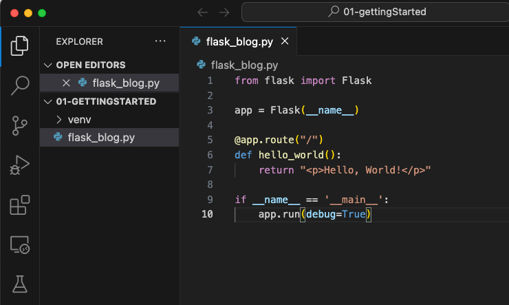Select flask_blog.py in the file tree

pos(109,138)
